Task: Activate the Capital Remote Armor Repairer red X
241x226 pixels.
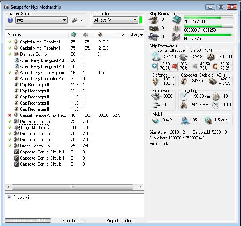Action: tap(10, 115)
